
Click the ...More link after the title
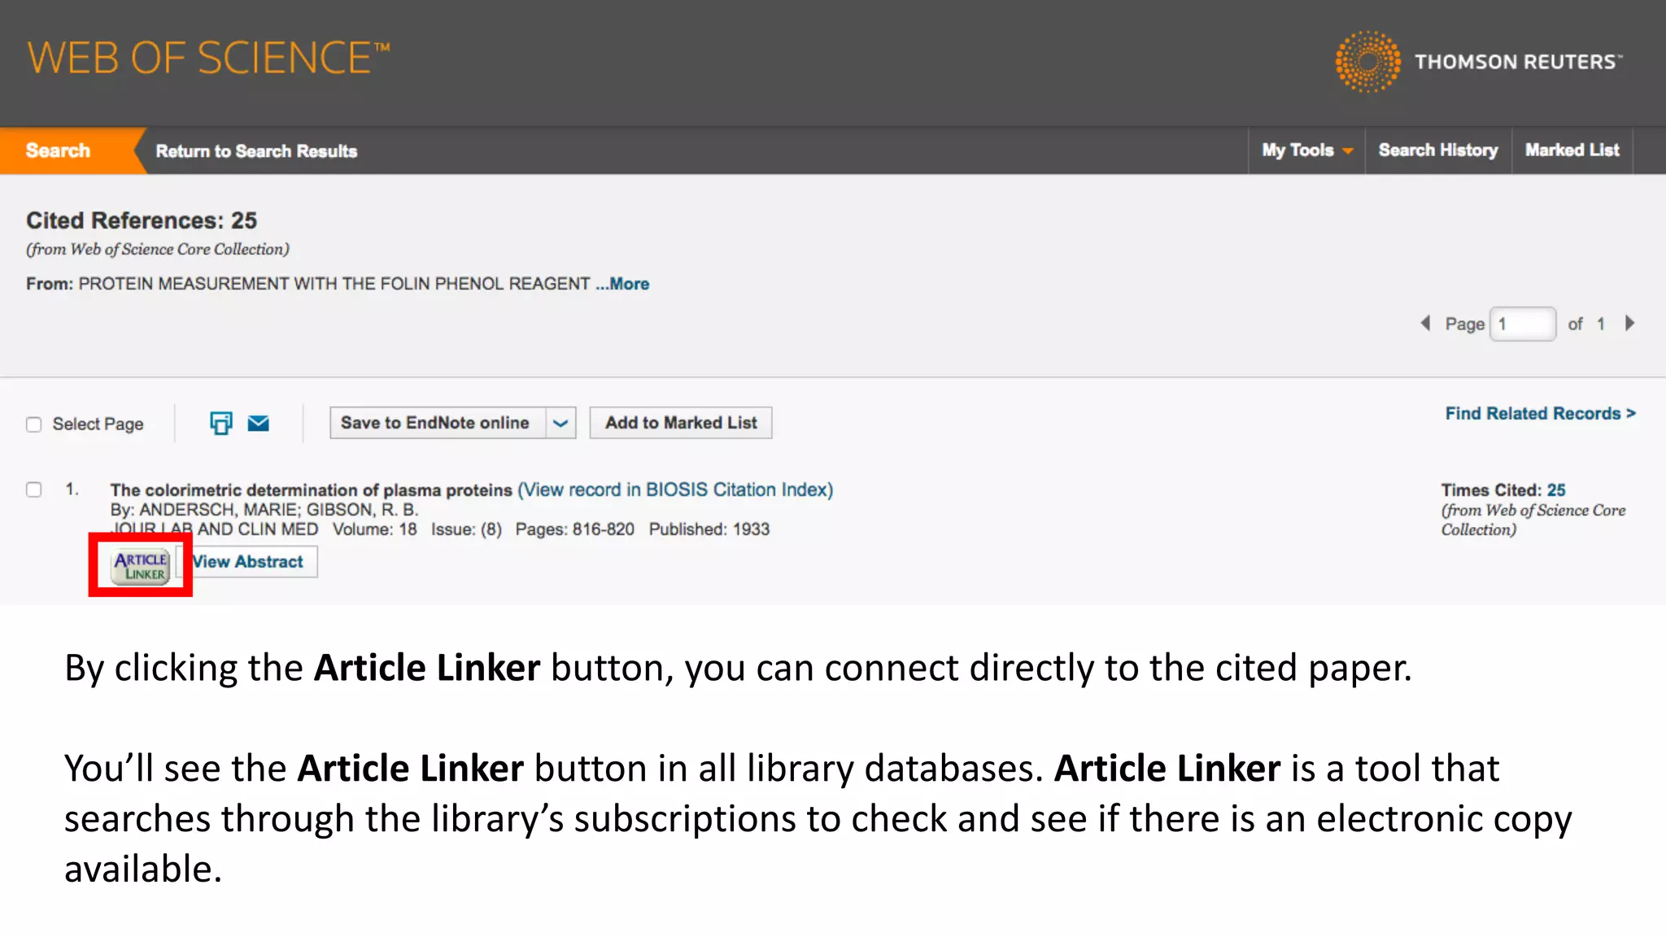[x=622, y=284]
